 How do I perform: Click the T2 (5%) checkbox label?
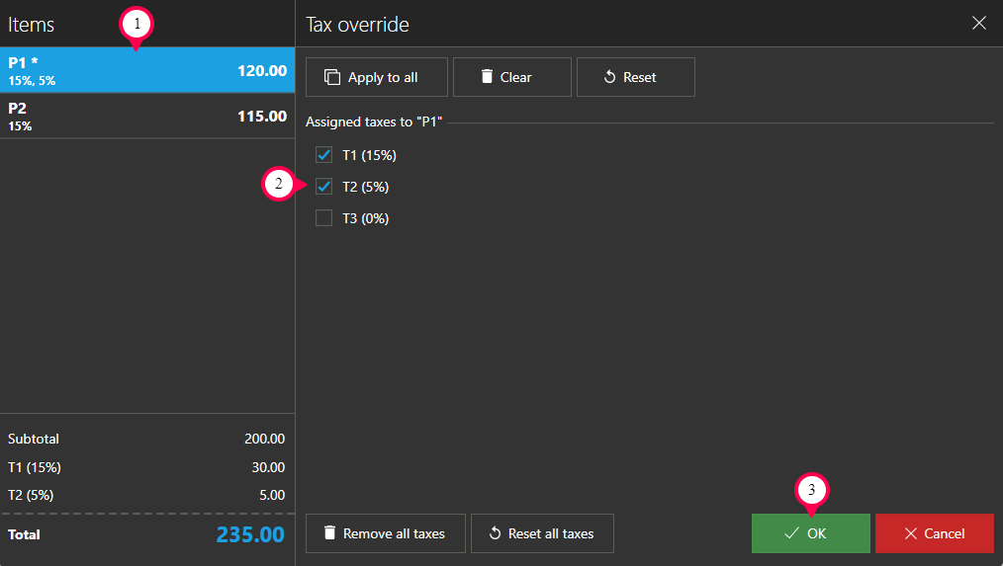[365, 187]
